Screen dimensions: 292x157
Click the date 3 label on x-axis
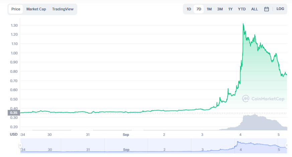pos(202,135)
